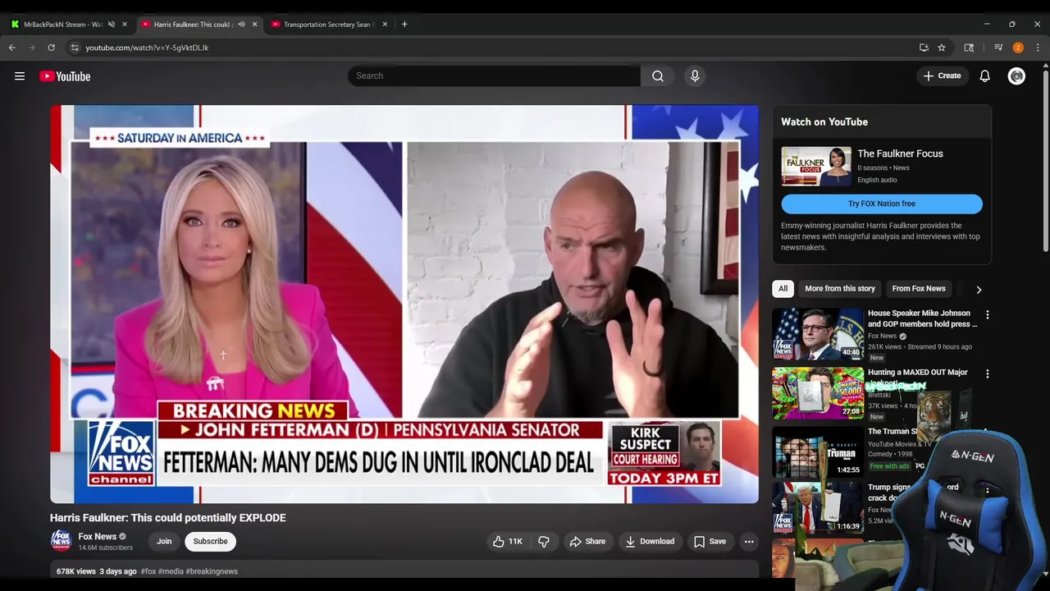Download this video
This screenshot has width=1050, height=591.
click(650, 542)
